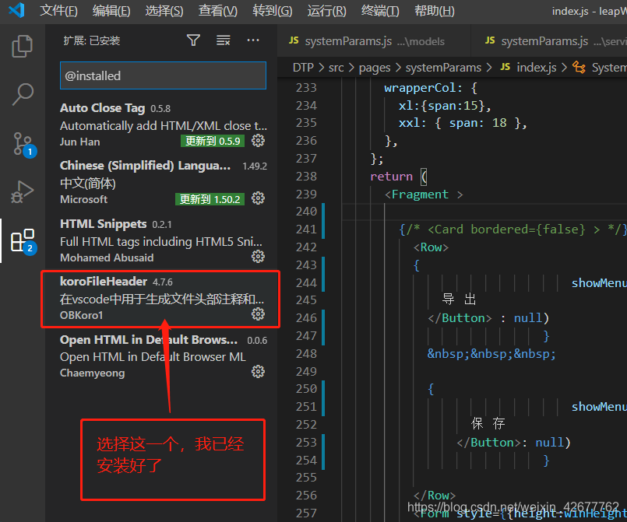Click the 导 出 text on line 245
Screen dimensions: 627x522
(x=459, y=300)
